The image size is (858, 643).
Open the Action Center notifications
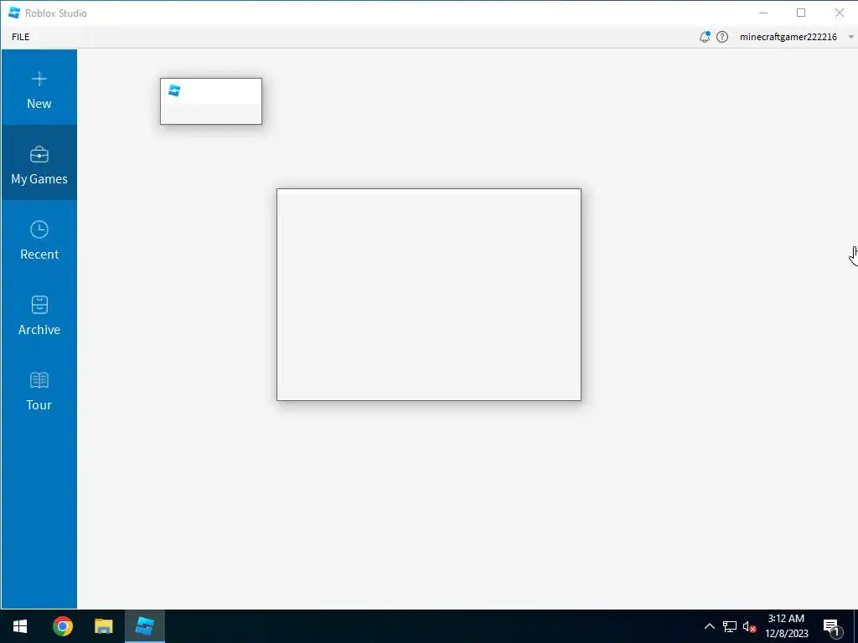(x=832, y=626)
